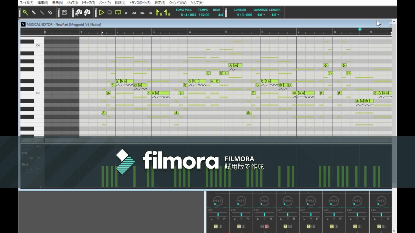
Task: Select the arrow pointer tool
Action: tap(25, 13)
